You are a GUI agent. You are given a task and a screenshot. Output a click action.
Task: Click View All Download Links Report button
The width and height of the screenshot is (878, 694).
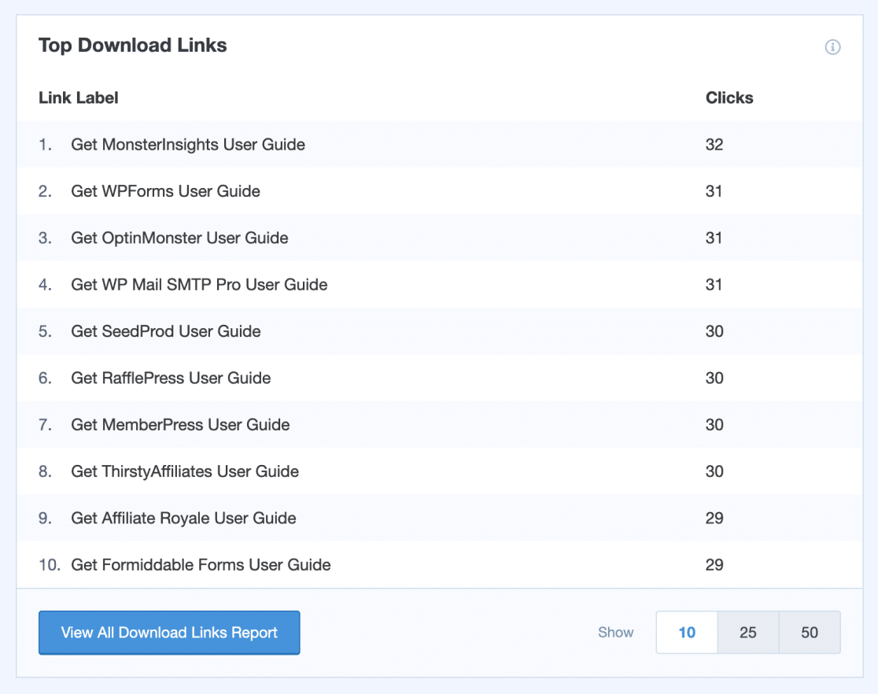(x=169, y=633)
